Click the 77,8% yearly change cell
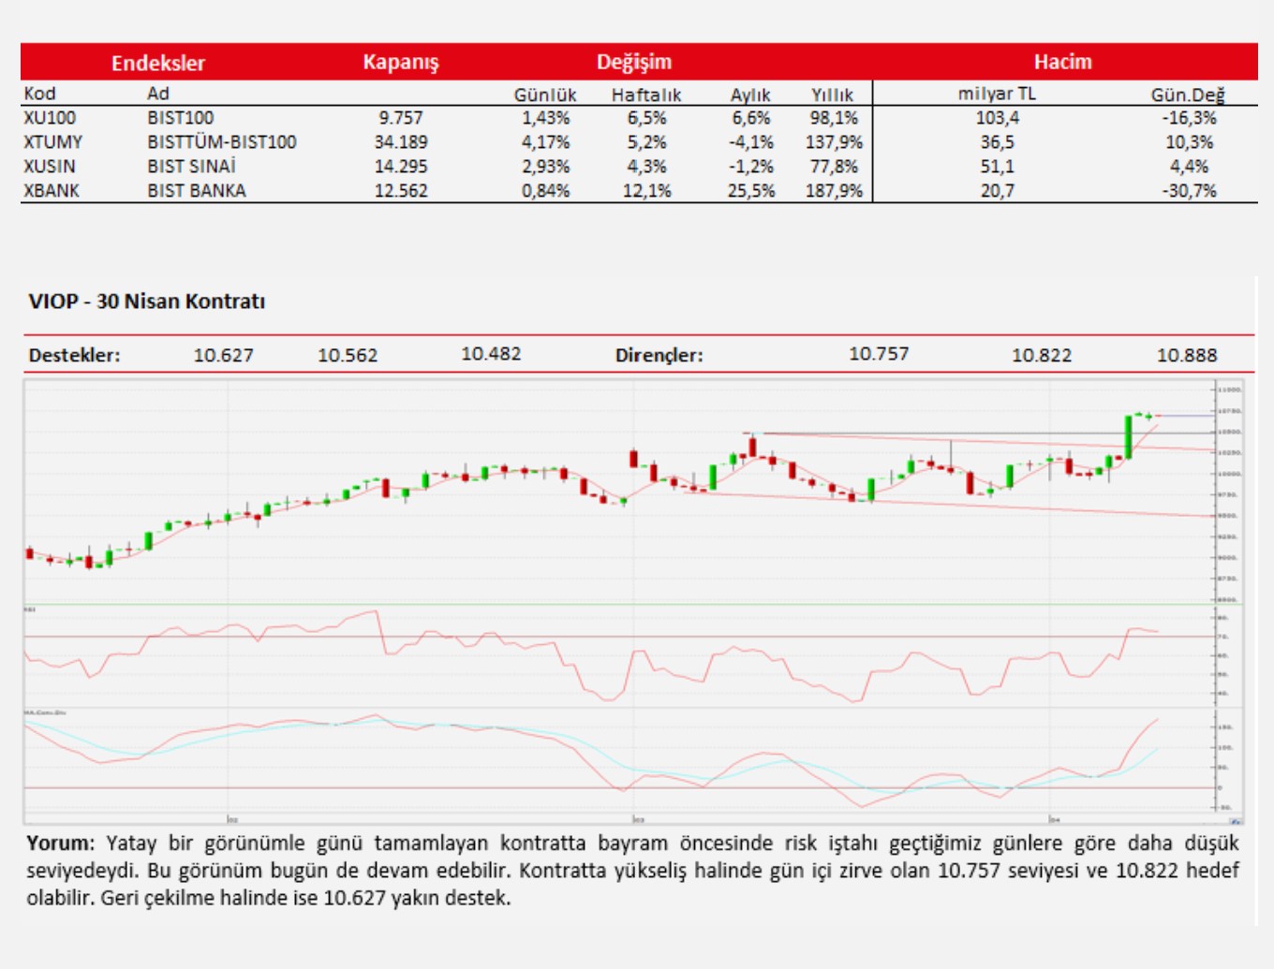Screen dimensions: 1274x969 click(x=834, y=167)
